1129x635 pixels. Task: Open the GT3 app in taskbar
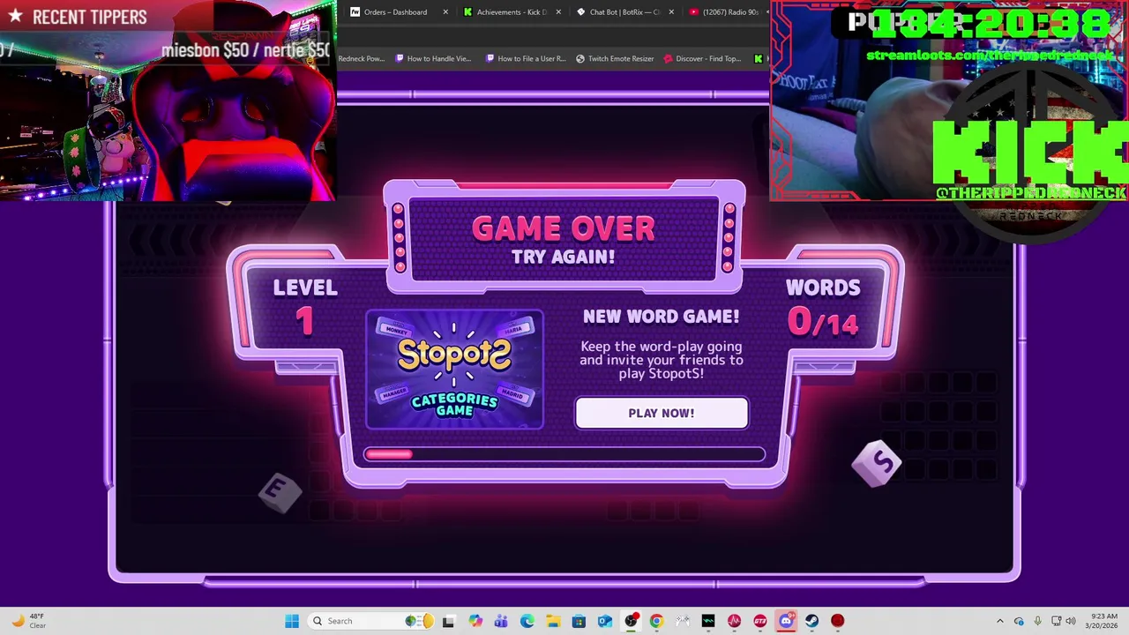pyautogui.click(x=760, y=621)
